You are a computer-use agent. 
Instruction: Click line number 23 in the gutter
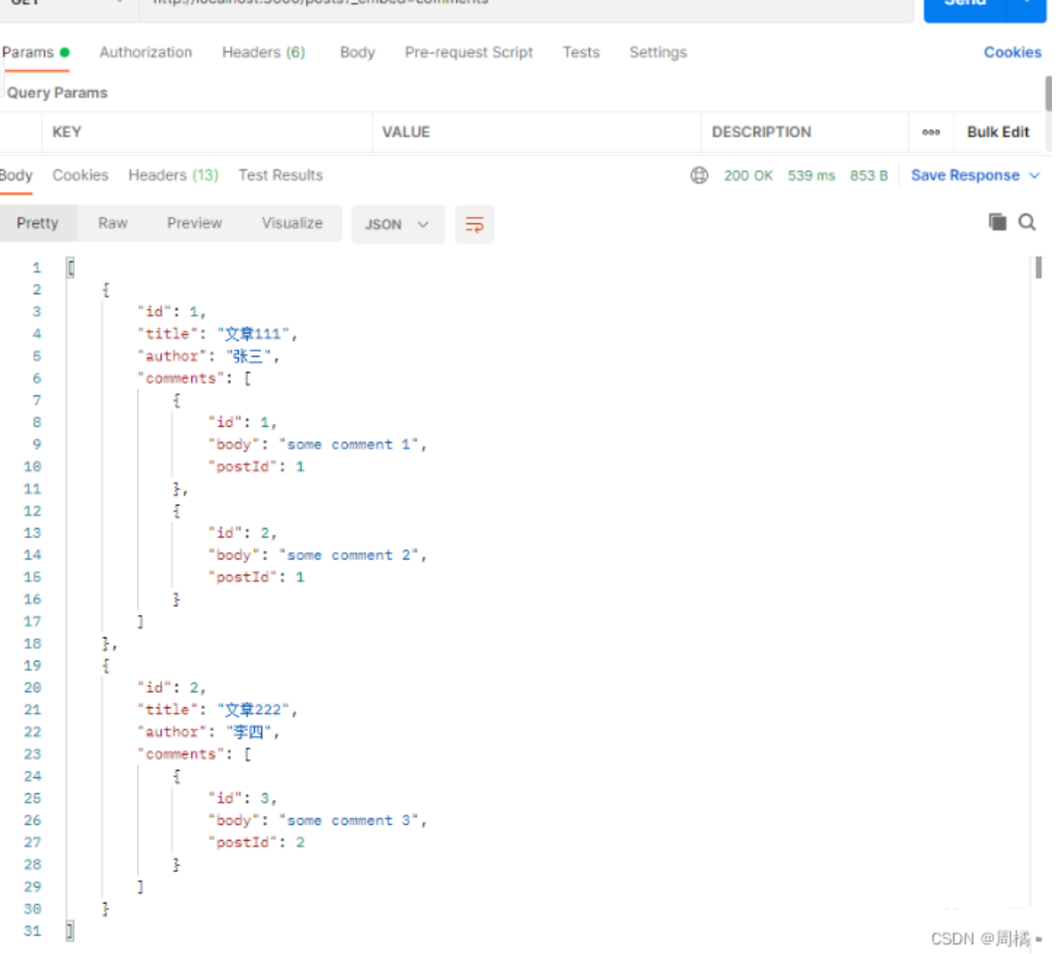click(32, 754)
